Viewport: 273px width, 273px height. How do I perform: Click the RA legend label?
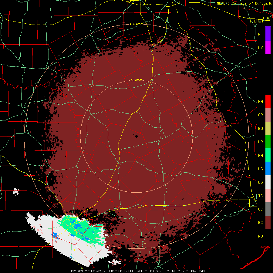click(x=261, y=156)
